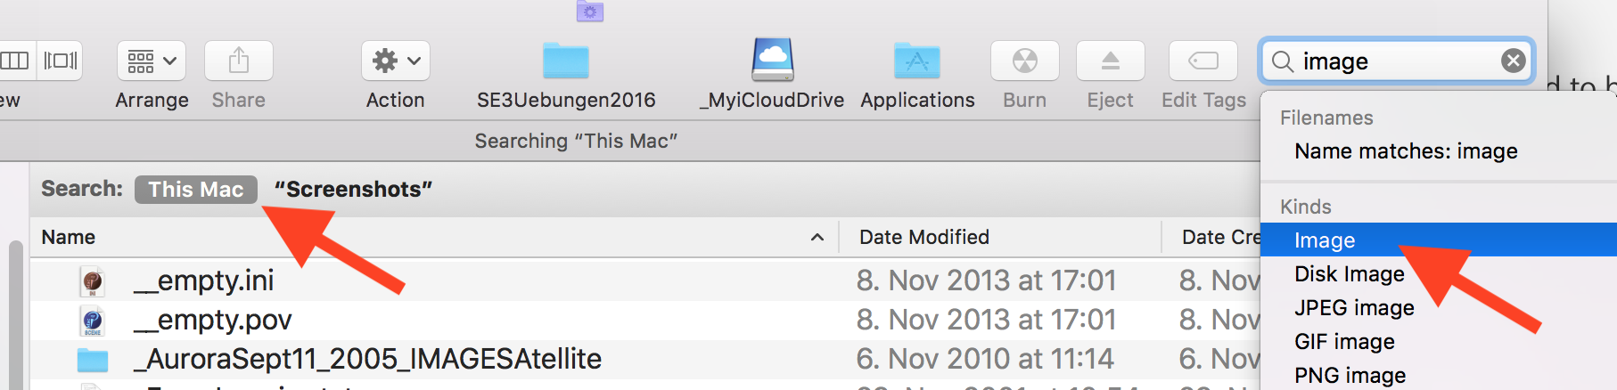
Task: Open the Arrange dropdown
Action: 152,61
